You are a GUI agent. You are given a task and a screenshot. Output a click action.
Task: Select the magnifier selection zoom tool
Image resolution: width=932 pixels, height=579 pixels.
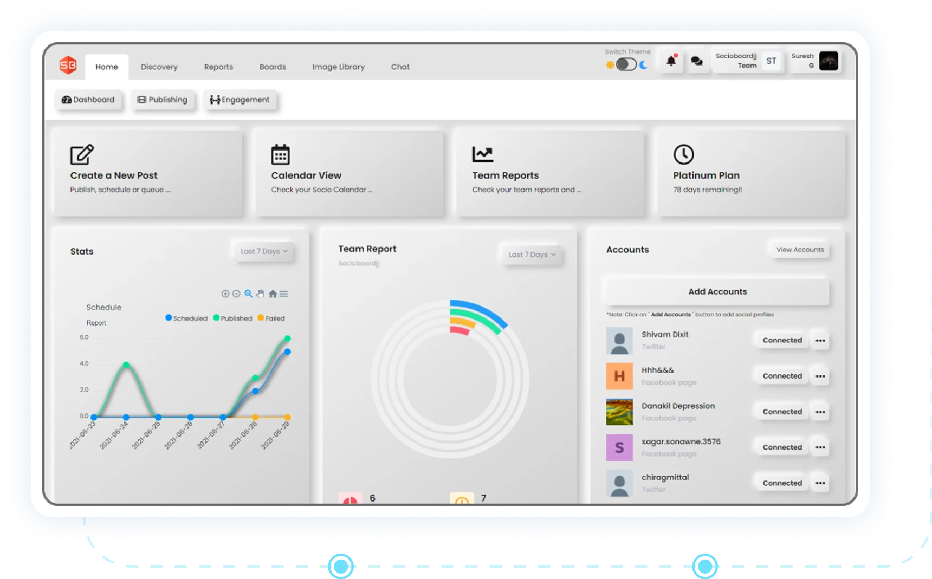coord(248,294)
